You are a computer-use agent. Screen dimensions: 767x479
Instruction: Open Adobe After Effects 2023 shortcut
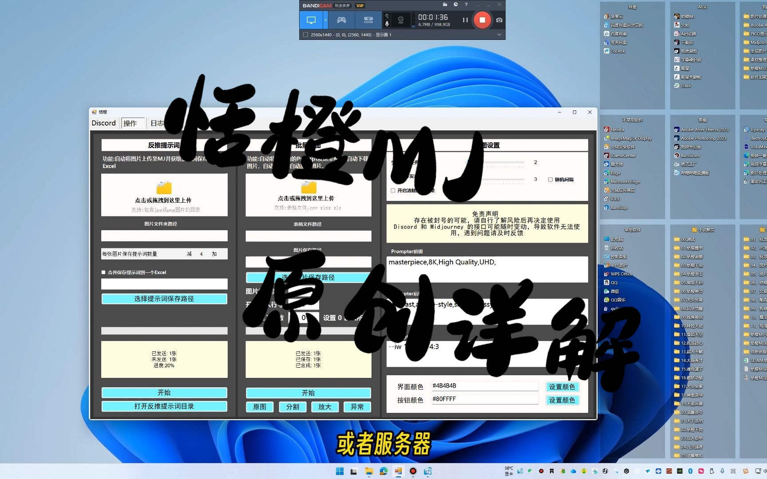[x=701, y=130]
